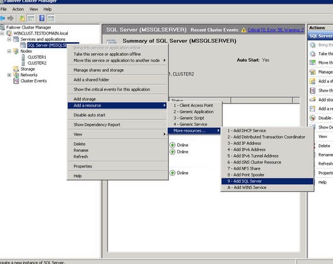
Task: Click the Status column header
Action: click(200, 100)
